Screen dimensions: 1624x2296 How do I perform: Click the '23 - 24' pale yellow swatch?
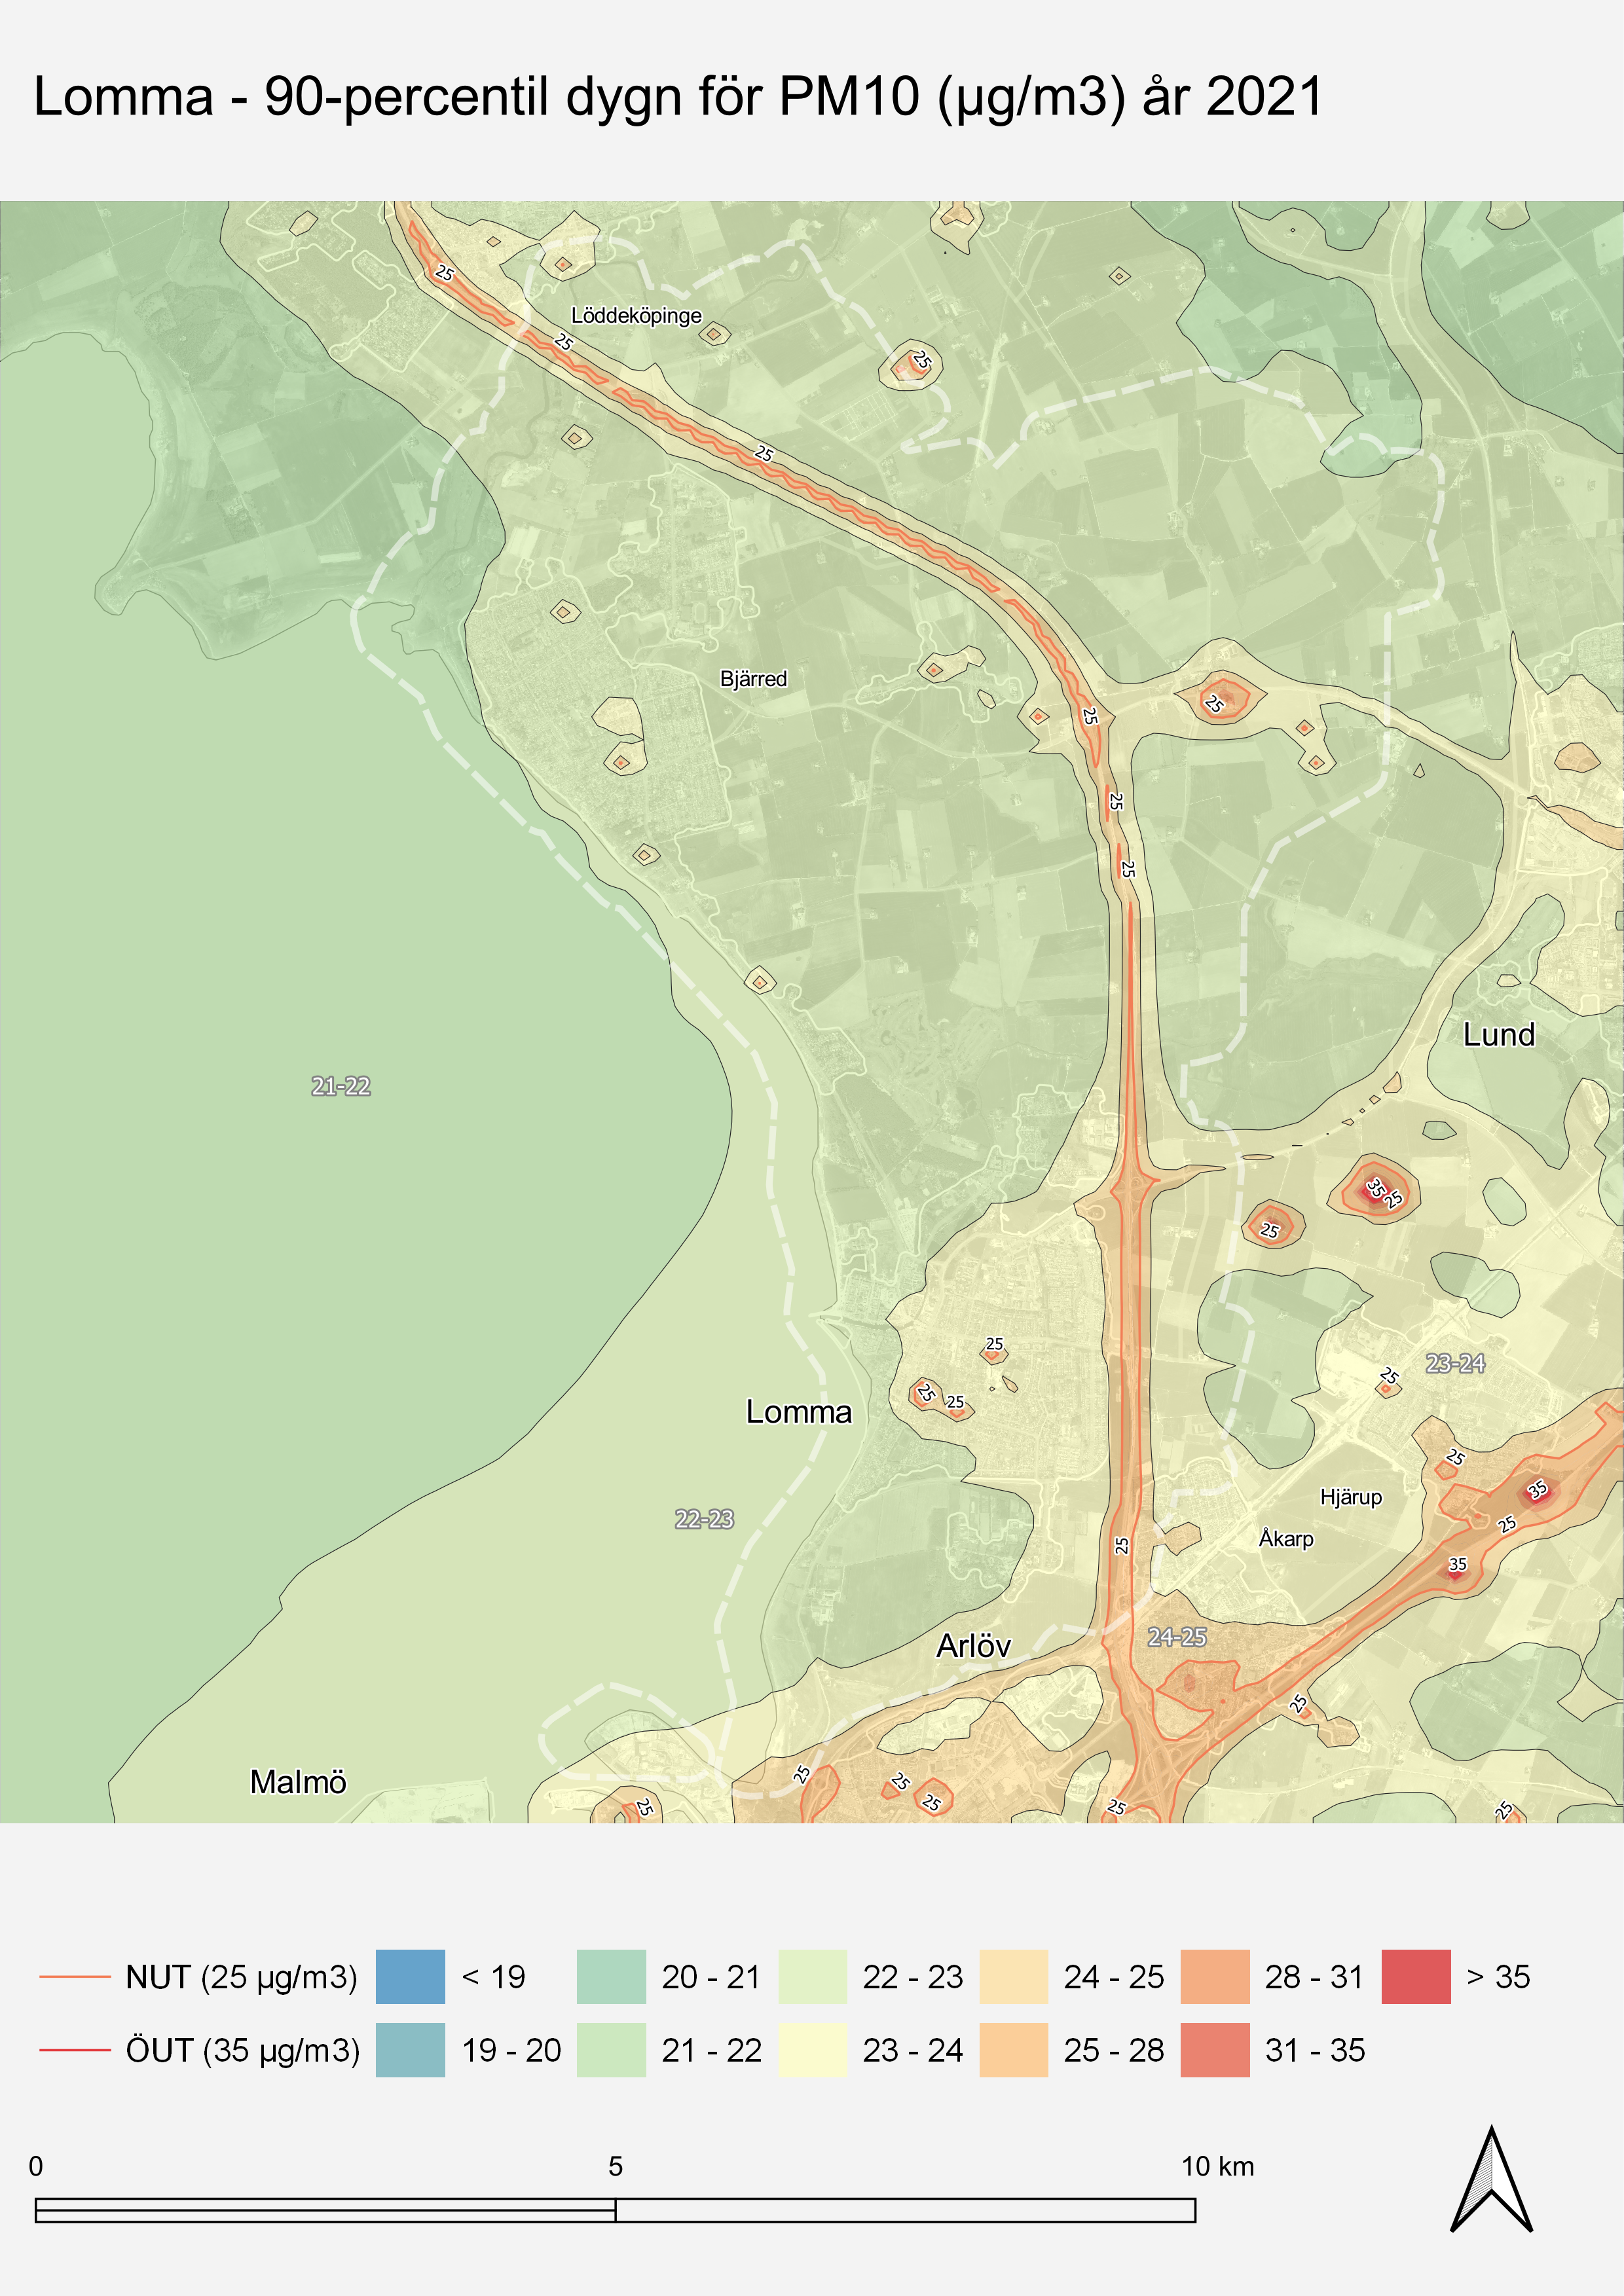(812, 2050)
